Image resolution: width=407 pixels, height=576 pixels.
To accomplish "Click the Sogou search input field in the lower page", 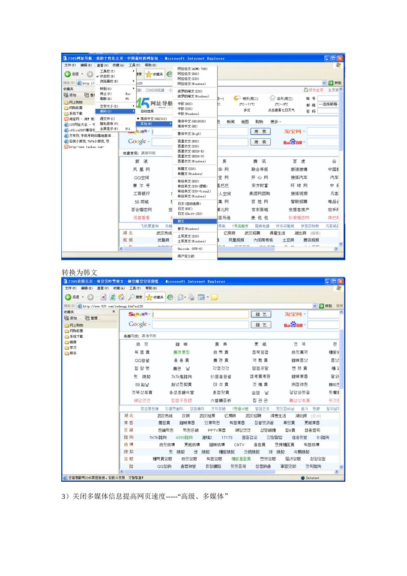I will pyautogui.click(x=201, y=314).
